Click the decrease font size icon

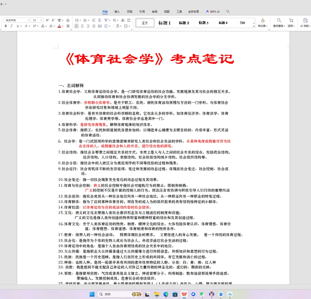(x=53, y=20)
